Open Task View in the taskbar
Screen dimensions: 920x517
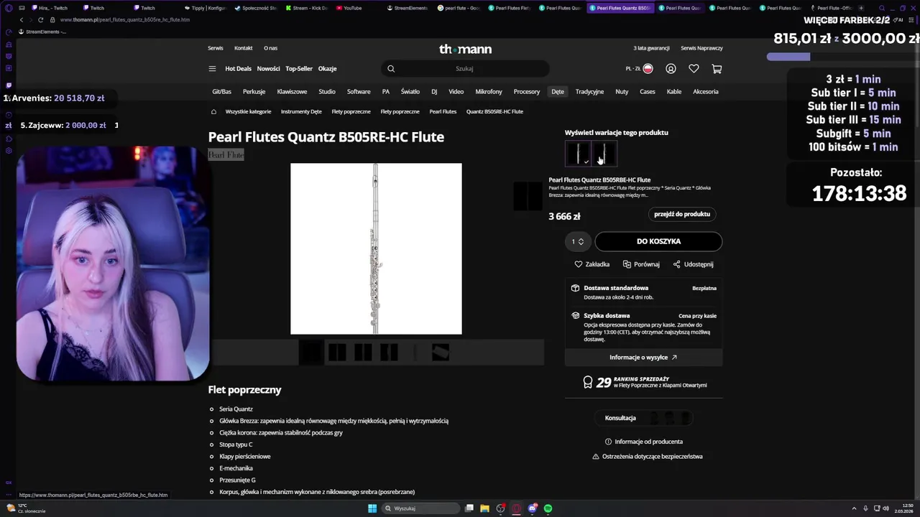[469, 508]
